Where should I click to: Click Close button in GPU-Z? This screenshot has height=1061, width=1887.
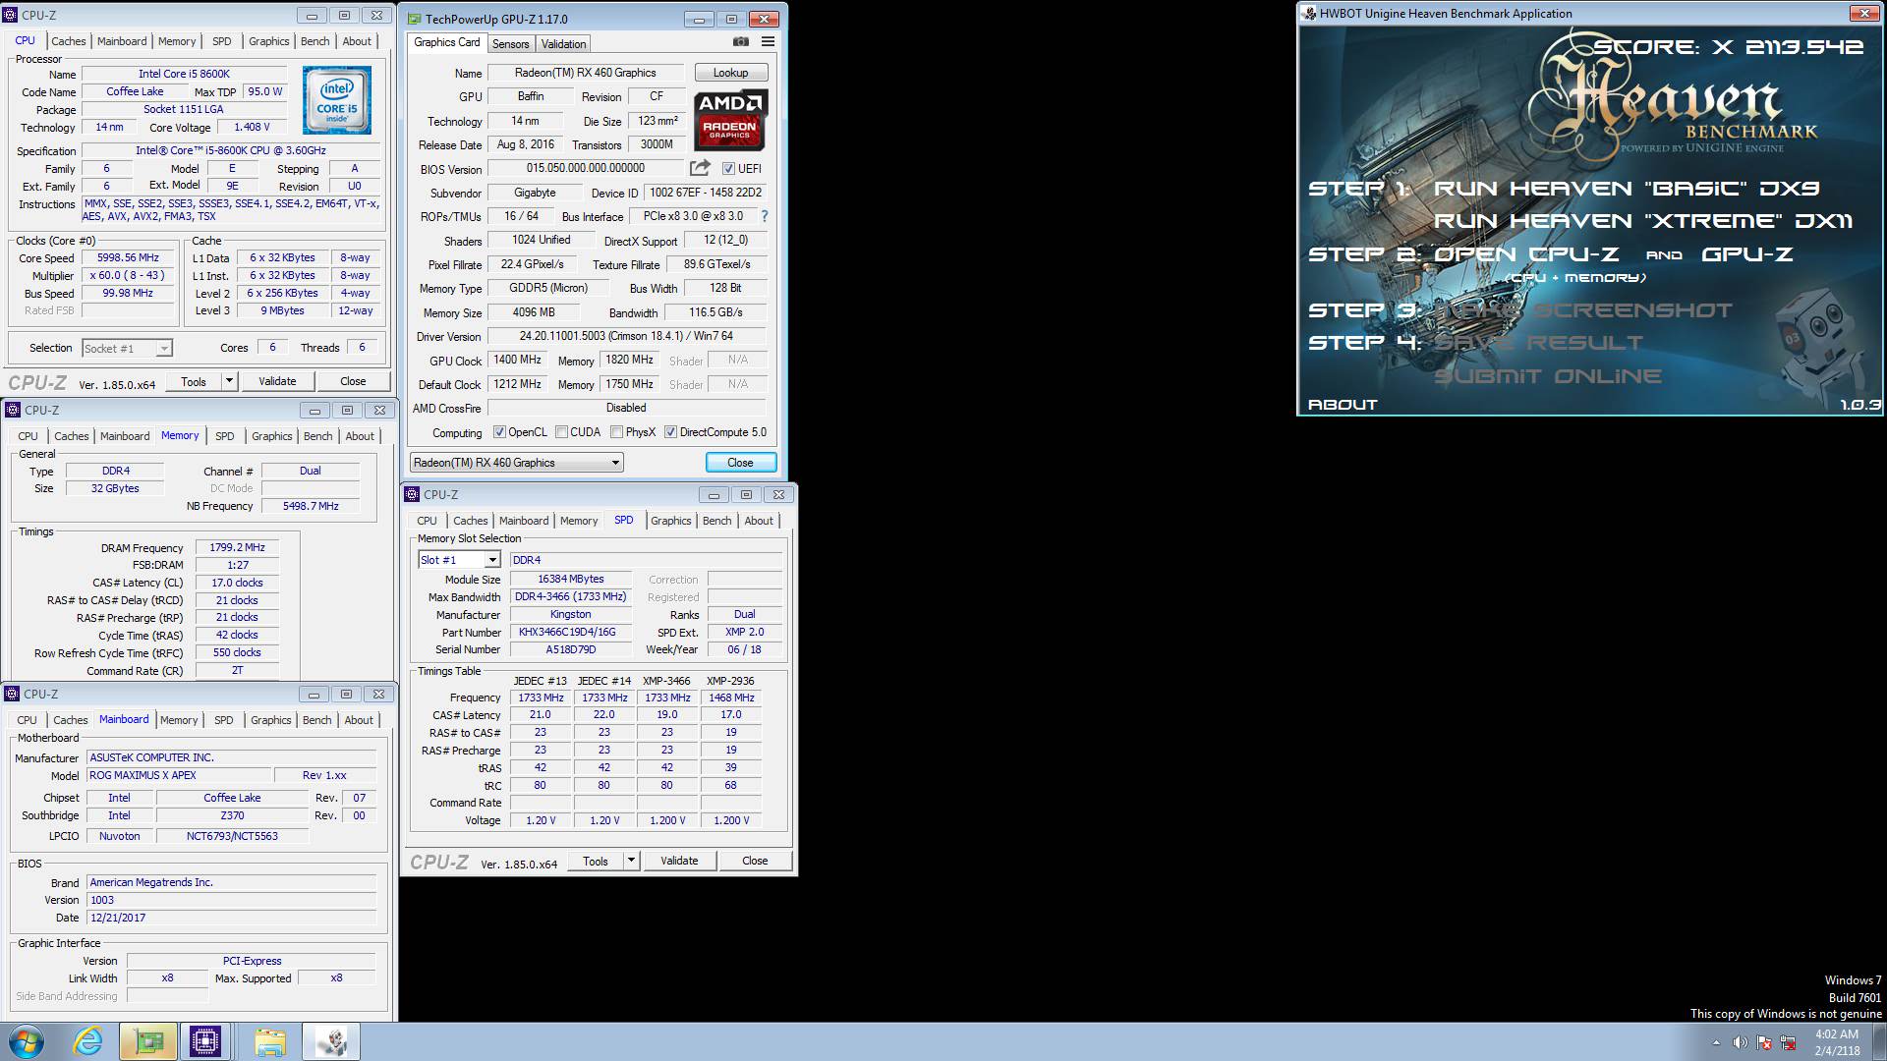click(x=740, y=463)
